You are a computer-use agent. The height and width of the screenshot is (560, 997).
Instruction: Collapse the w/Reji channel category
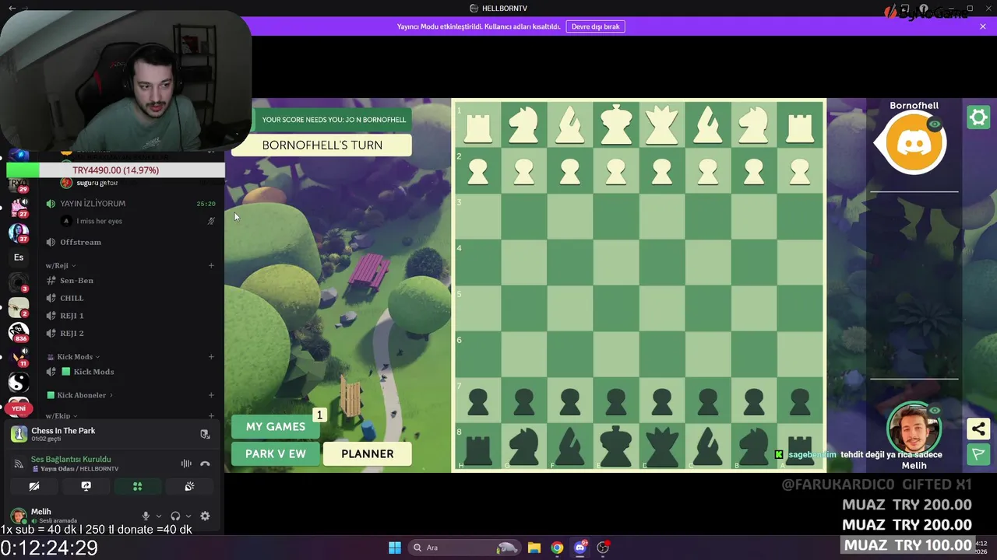click(60, 265)
